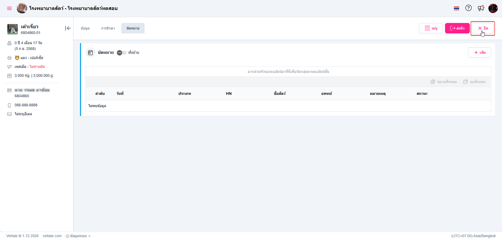Click the weight scale icon
Image resolution: width=502 pixels, height=240 pixels.
(x=9, y=76)
